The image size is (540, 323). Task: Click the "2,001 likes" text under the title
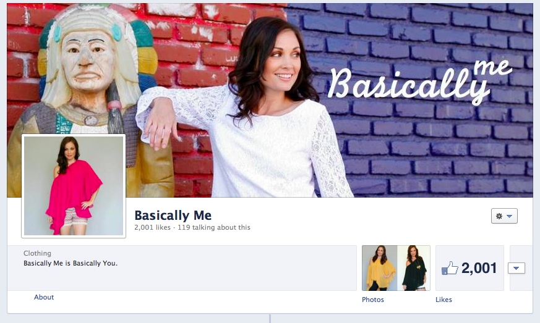point(152,227)
